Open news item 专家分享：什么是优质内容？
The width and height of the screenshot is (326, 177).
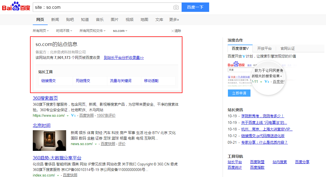coord(265,143)
